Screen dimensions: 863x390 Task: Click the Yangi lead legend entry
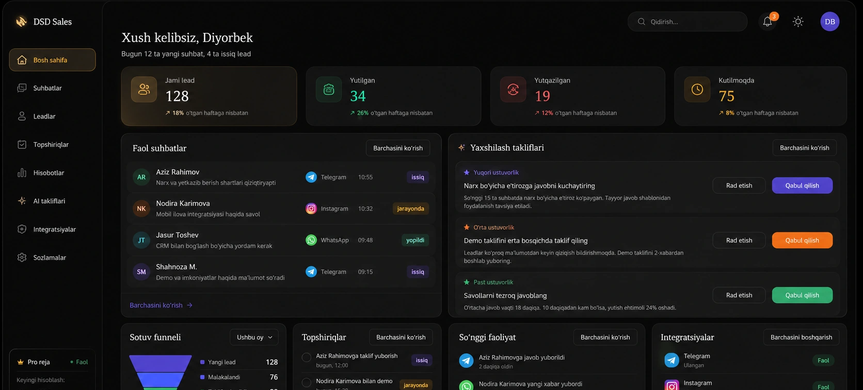[238, 362]
